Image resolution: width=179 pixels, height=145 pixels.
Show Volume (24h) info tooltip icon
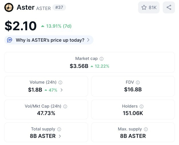pyautogui.click(x=60, y=82)
